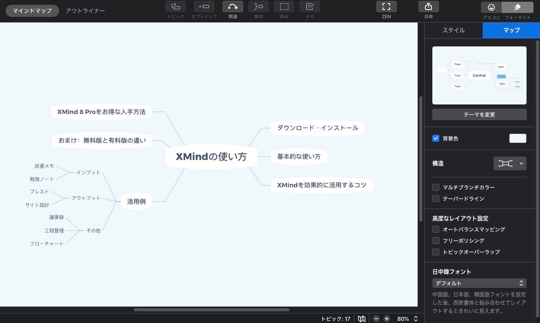Viewport: 540px width, 323px height.
Task: Open the 共有 sharing options
Action: click(x=428, y=7)
